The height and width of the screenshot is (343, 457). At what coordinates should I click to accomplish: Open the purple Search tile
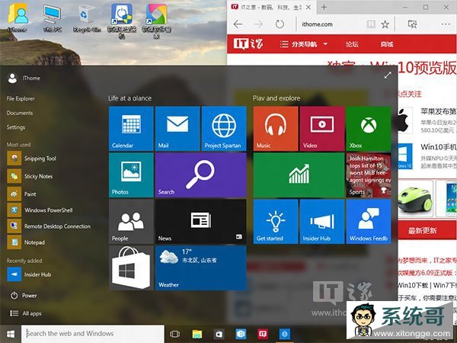(201, 175)
